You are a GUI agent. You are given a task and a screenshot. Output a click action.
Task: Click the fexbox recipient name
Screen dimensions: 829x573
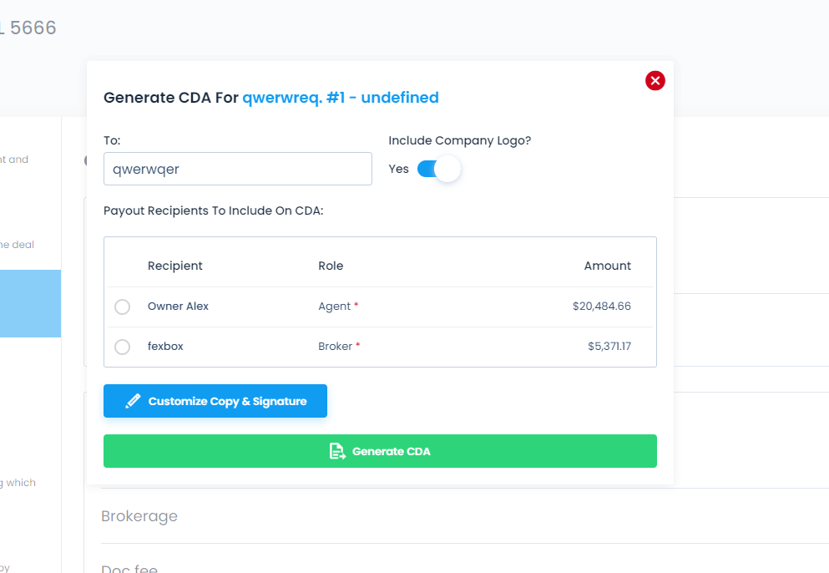click(x=165, y=347)
